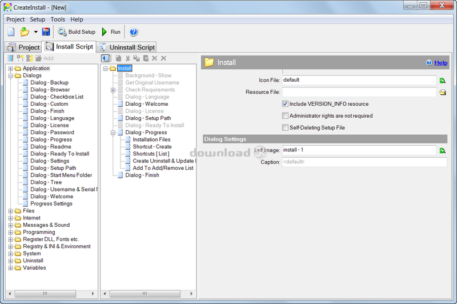Select Installation Files in script tree

pos(151,139)
